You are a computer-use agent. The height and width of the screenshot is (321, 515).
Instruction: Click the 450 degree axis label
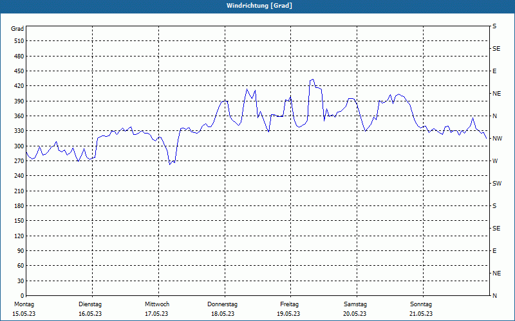(19, 71)
